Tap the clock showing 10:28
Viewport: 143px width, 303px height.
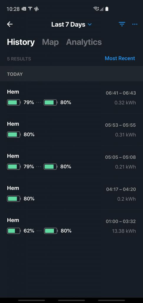[13, 9]
